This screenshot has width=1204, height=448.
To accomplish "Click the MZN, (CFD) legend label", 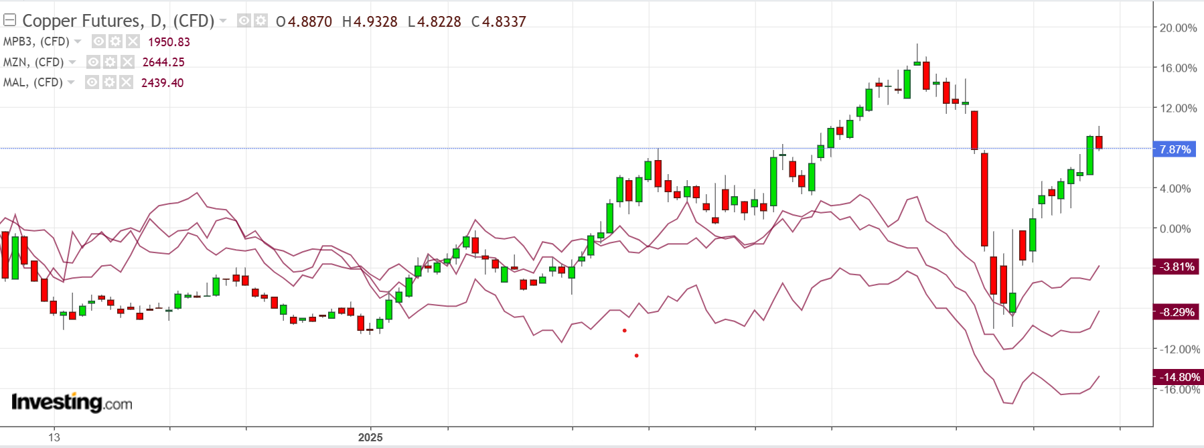I will 33,62.
